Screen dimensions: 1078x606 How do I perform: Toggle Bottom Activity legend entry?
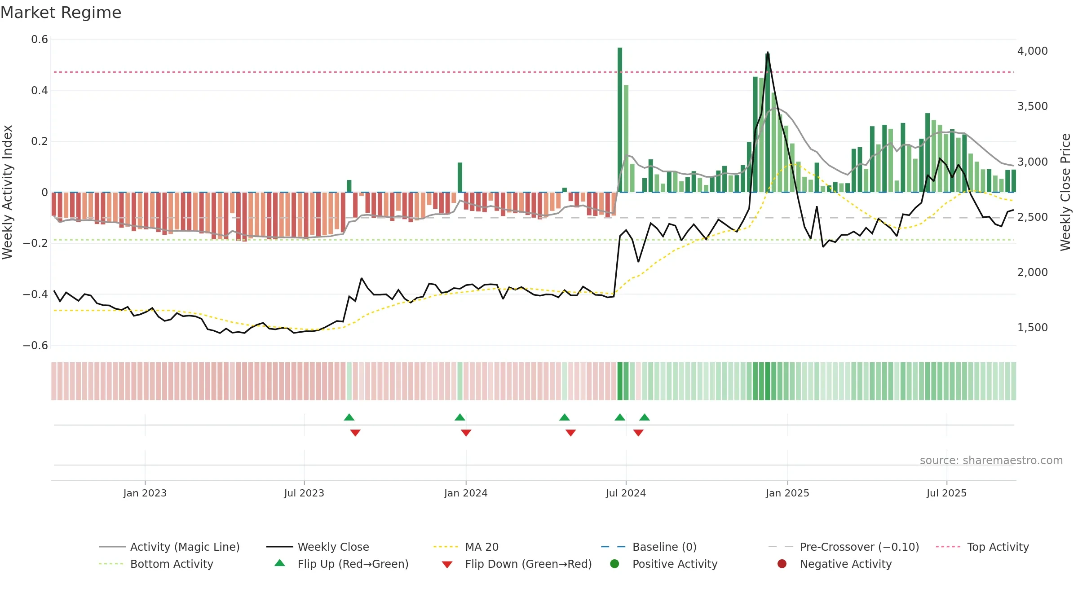tap(156, 564)
